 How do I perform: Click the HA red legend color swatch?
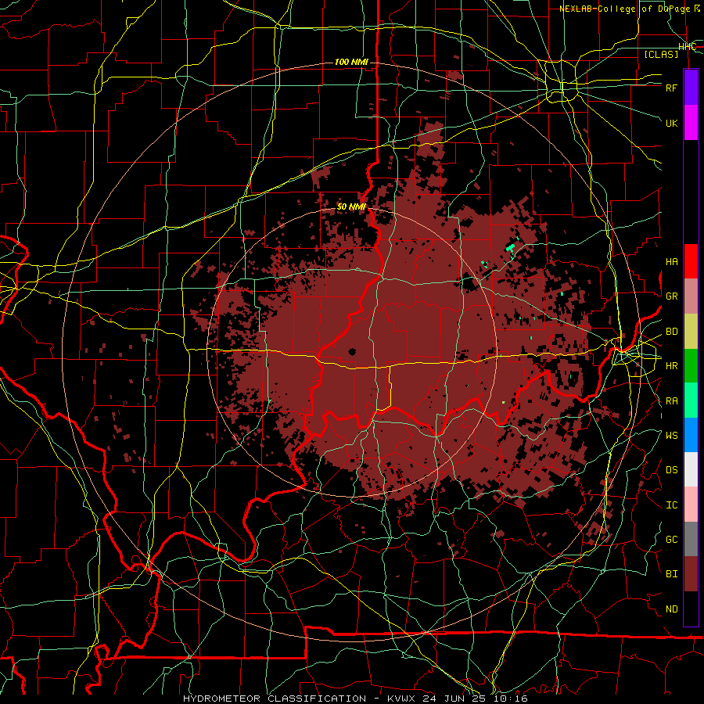point(691,261)
